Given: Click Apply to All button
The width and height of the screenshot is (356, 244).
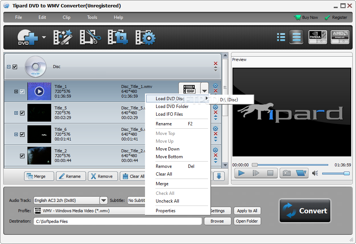Looking at the screenshot, I should point(247,211).
